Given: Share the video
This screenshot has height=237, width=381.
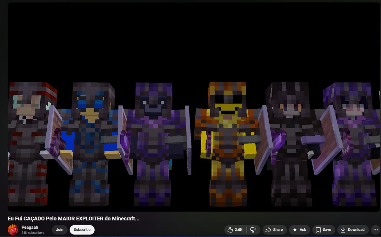Looking at the screenshot, I should (x=274, y=230).
